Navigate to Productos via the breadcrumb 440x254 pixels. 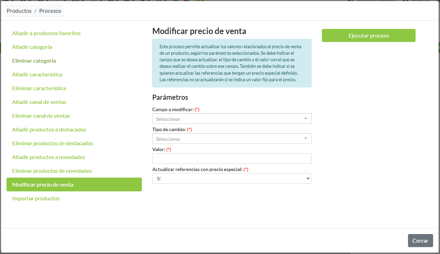[19, 11]
